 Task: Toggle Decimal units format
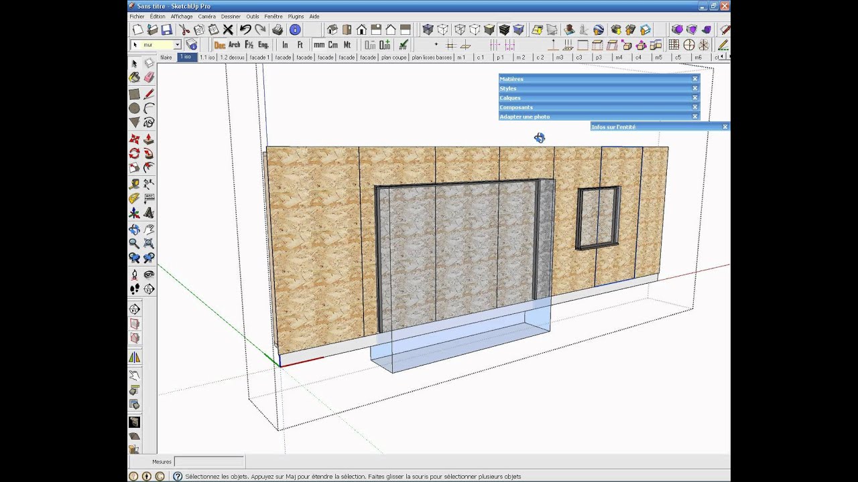(219, 45)
